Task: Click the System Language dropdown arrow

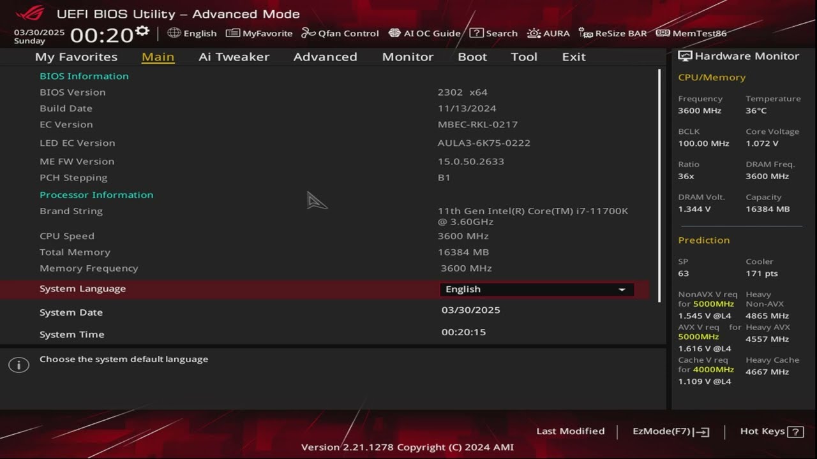Action: (x=622, y=290)
